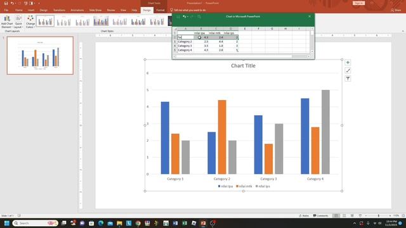Open the Insert ribbon tab
The width and height of the screenshot is (406, 228).
31,10
